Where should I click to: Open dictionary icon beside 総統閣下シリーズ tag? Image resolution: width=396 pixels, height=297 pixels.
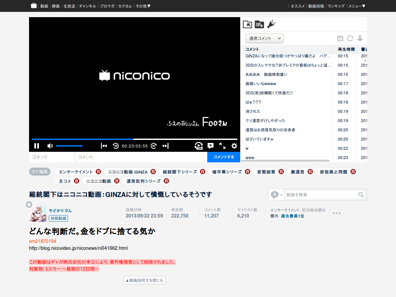(x=203, y=172)
